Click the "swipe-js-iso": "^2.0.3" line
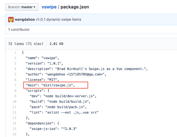 click(53, 129)
